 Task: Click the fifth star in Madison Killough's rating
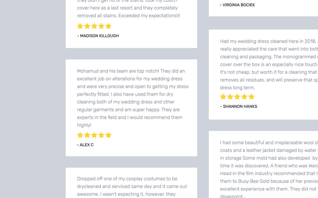click(108, 26)
